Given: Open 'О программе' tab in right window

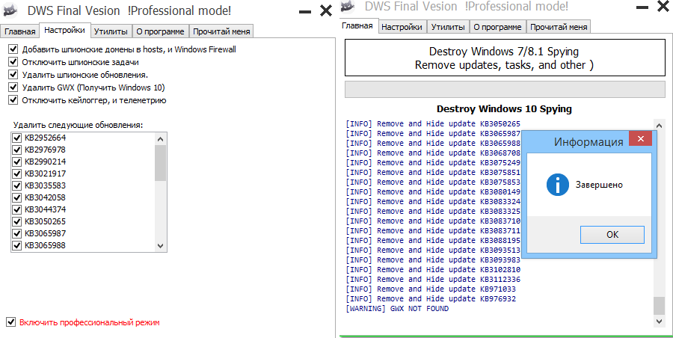Looking at the screenshot, I should tap(497, 27).
